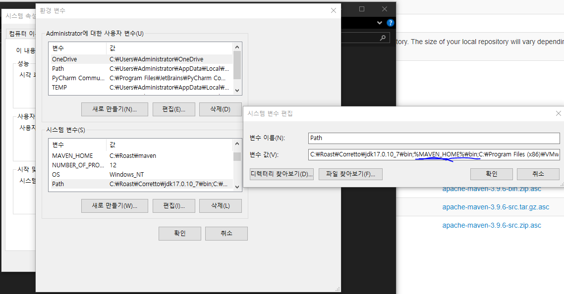Close the 환경 변수 dialog

pos(334,10)
